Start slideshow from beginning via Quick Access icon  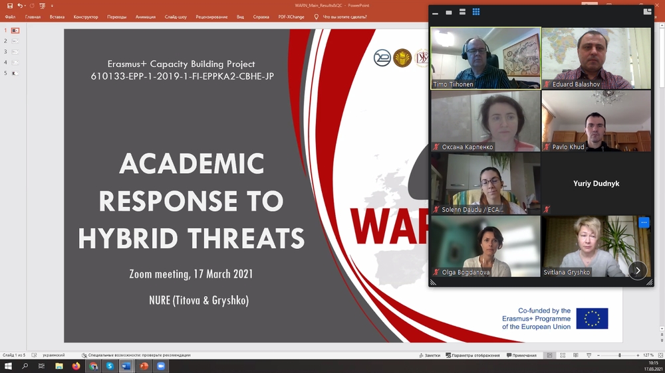coord(42,6)
